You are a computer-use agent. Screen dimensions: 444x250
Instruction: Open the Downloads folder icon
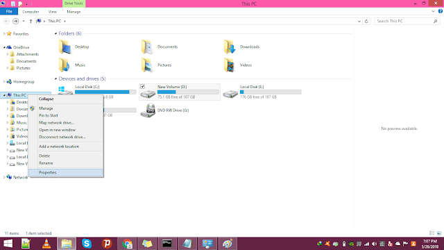(230, 47)
